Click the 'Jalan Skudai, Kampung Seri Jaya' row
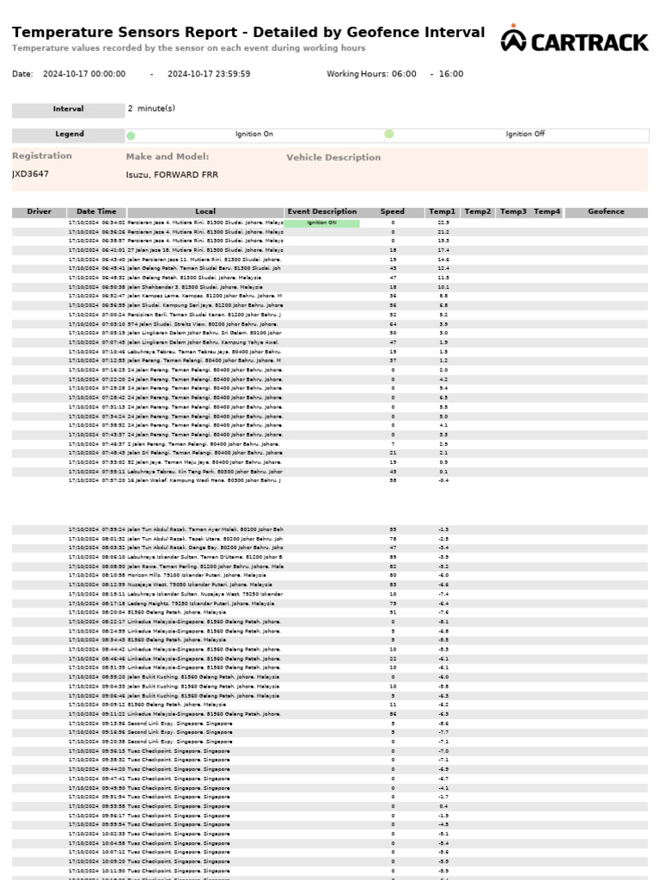The image size is (660, 880). pos(330,306)
